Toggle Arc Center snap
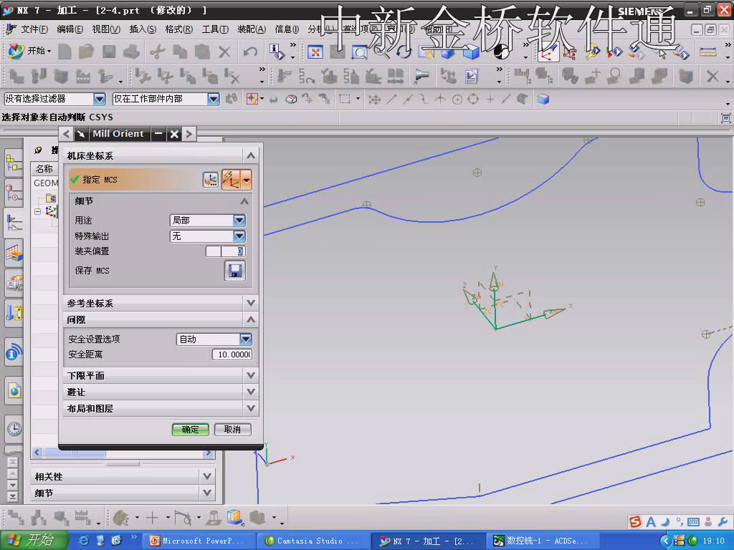Screen dimensions: 734x550 (x=457, y=99)
